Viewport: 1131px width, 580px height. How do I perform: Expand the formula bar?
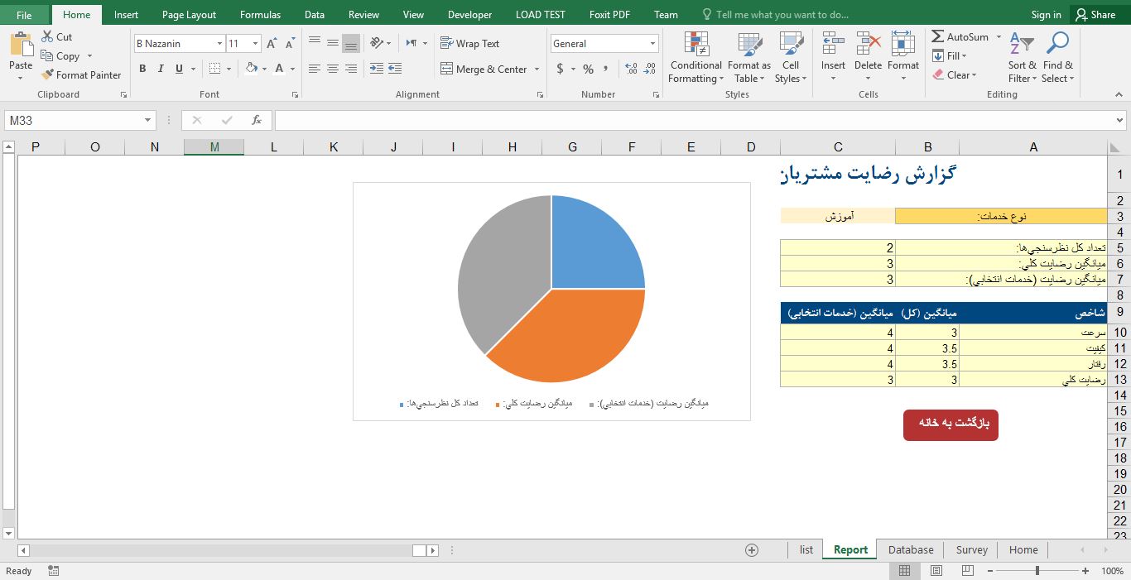tap(1121, 120)
